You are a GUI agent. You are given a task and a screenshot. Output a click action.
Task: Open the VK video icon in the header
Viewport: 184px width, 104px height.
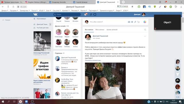point(95,14)
